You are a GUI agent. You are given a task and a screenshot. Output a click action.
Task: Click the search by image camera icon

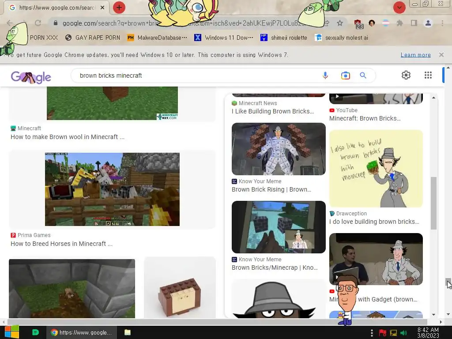345,75
